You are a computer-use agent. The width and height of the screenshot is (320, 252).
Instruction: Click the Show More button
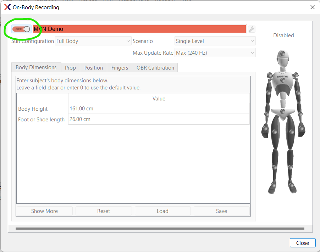[x=44, y=211]
